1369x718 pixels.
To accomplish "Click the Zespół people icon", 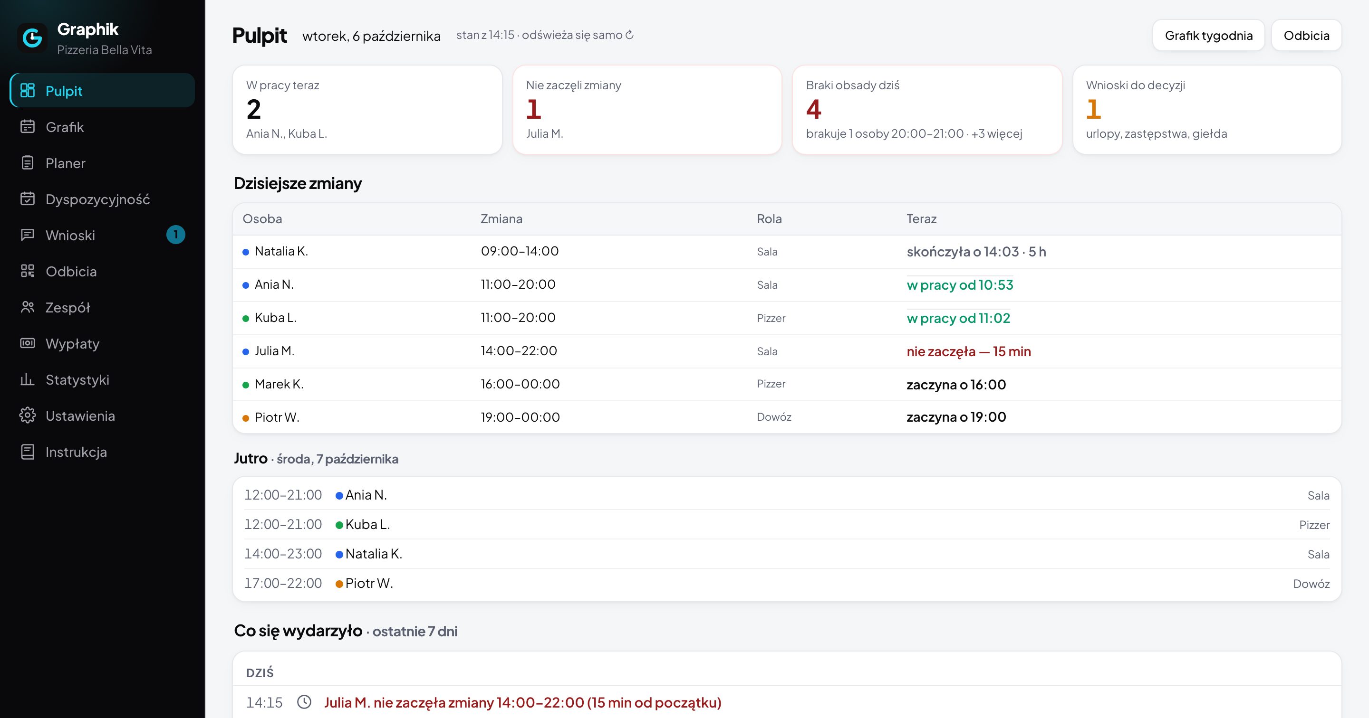I will pos(28,308).
